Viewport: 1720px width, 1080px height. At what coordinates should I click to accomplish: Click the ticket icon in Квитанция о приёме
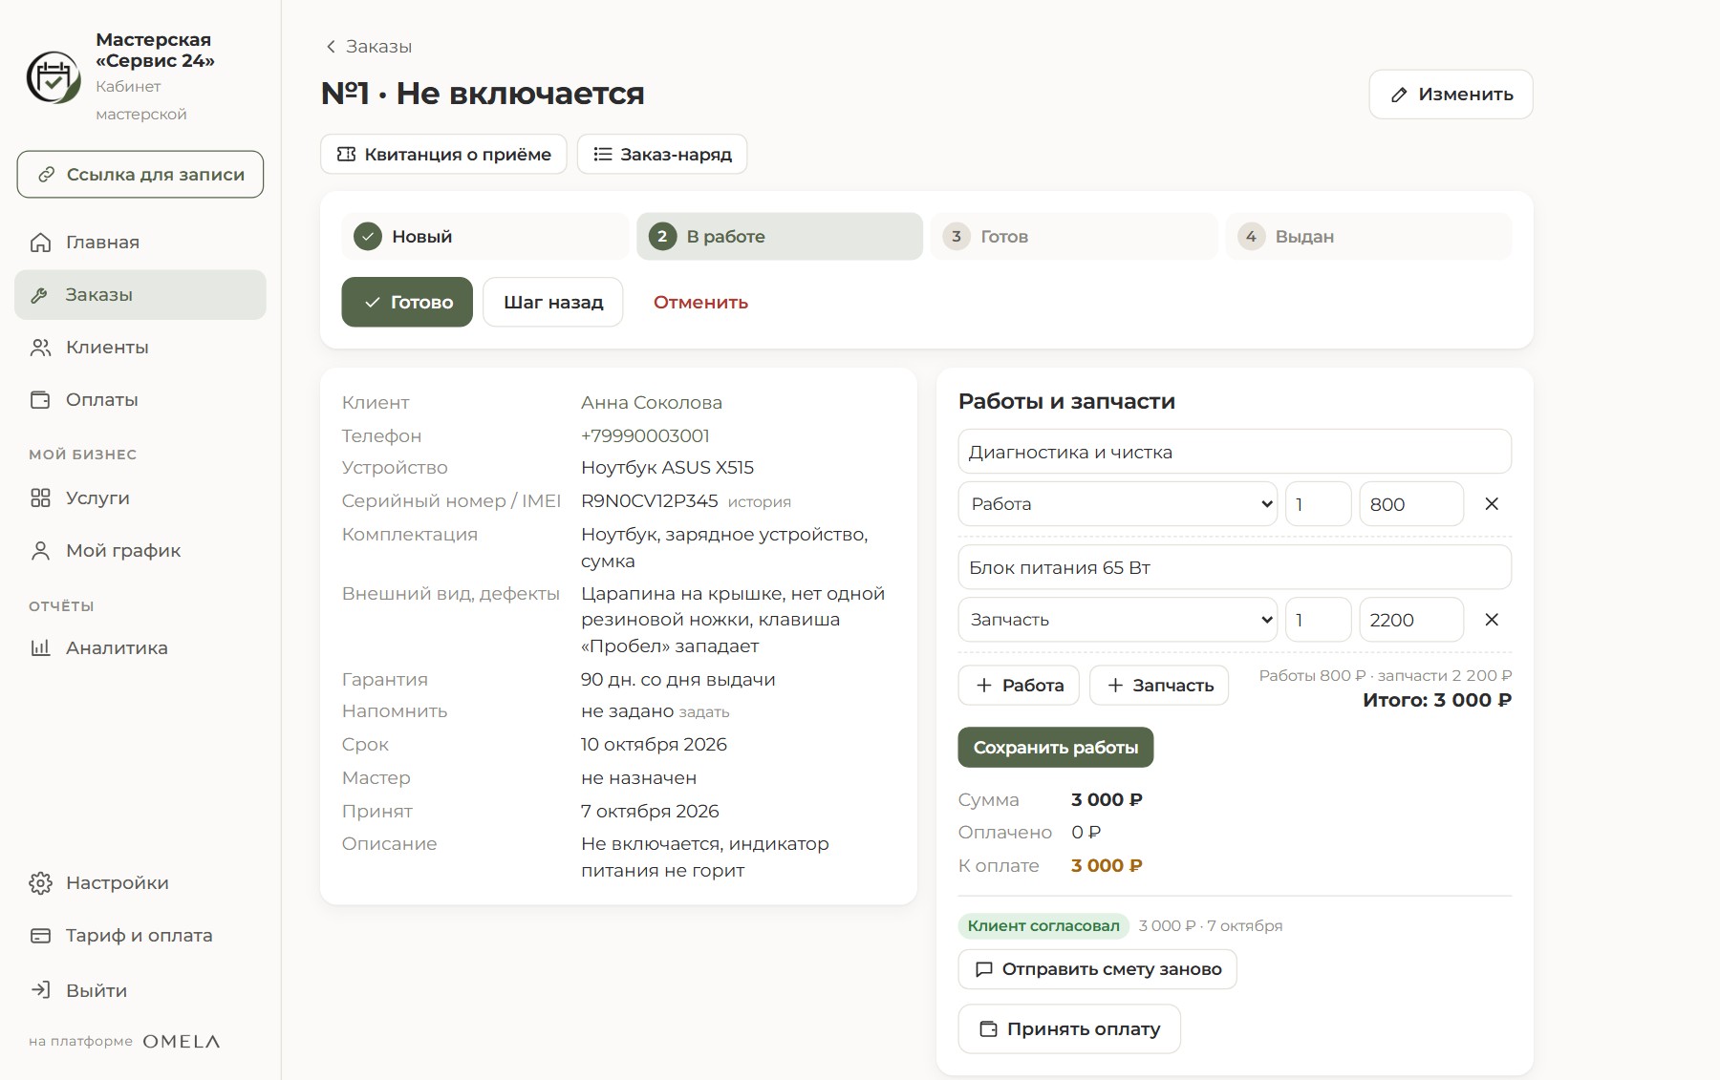pyautogui.click(x=347, y=155)
